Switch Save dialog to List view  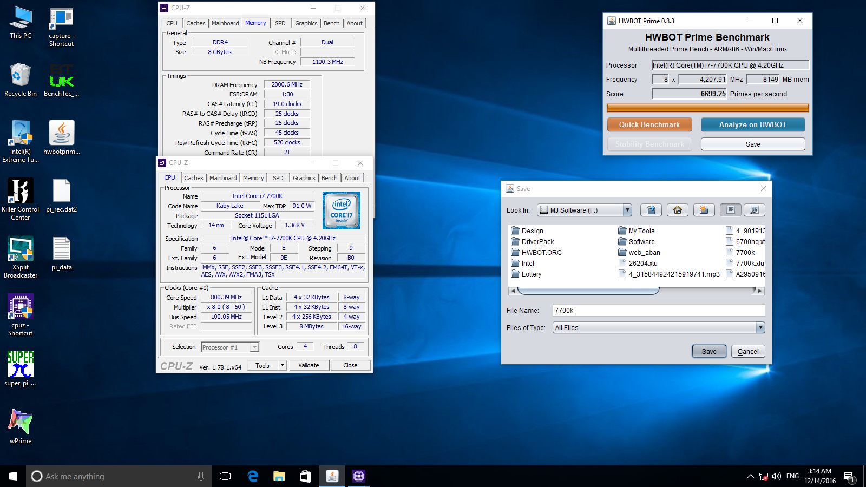[x=730, y=210]
